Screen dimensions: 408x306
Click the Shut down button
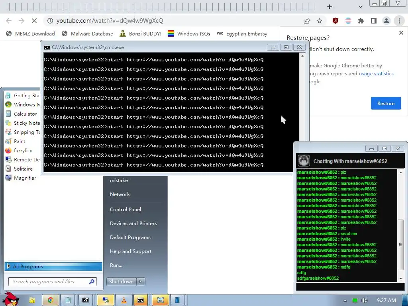point(122,282)
